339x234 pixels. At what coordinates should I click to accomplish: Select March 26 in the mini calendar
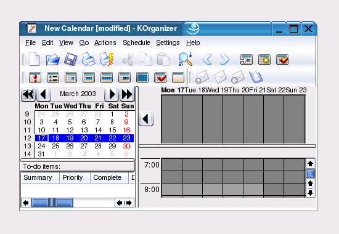70,146
